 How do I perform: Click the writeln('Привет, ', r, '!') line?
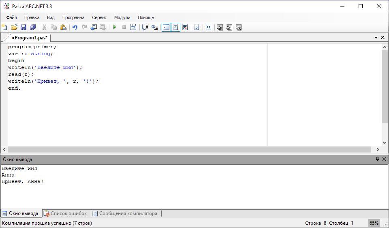coord(53,81)
